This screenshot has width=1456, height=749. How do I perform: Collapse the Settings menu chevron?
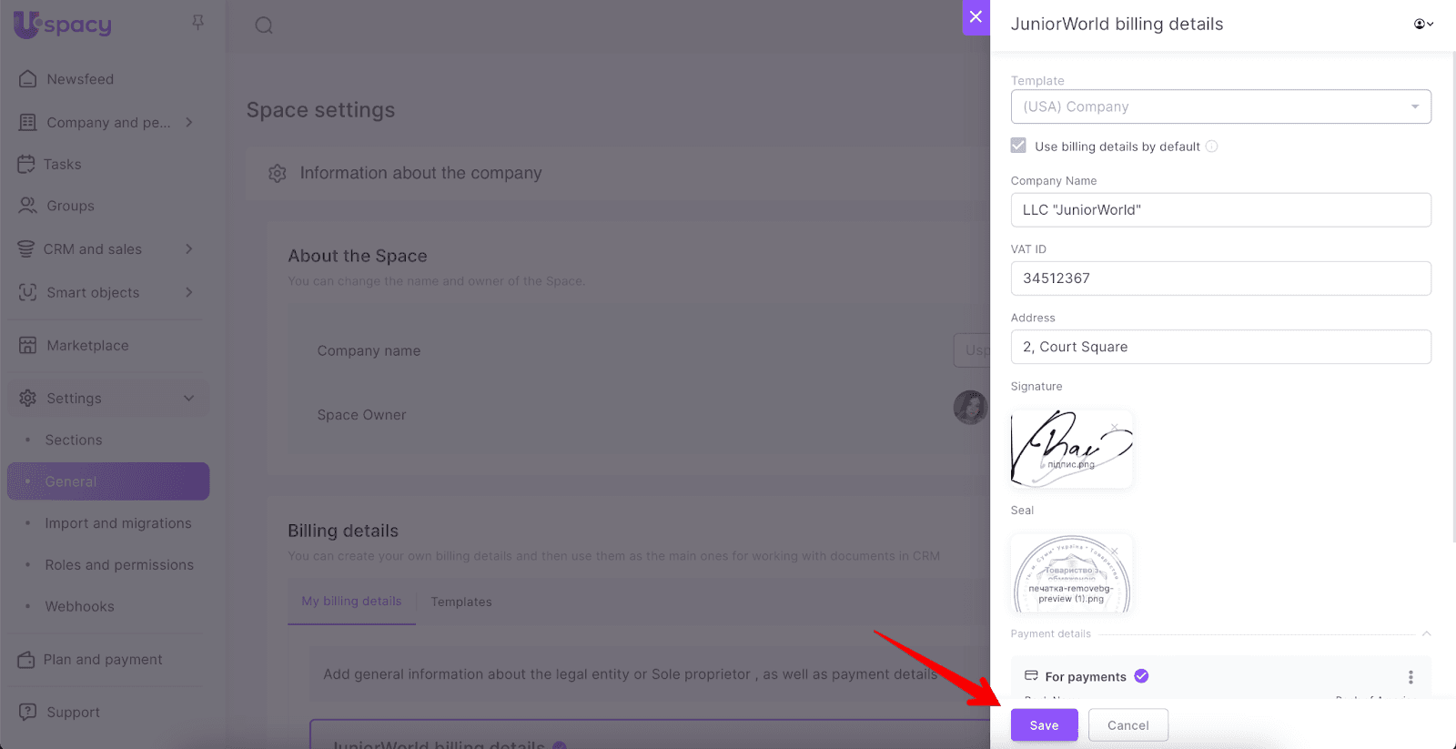pos(188,399)
